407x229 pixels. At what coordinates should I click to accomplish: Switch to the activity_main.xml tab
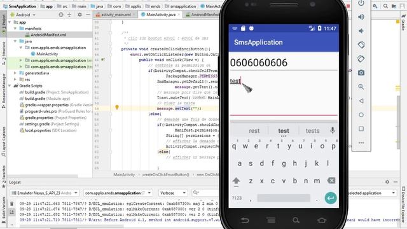coord(116,15)
